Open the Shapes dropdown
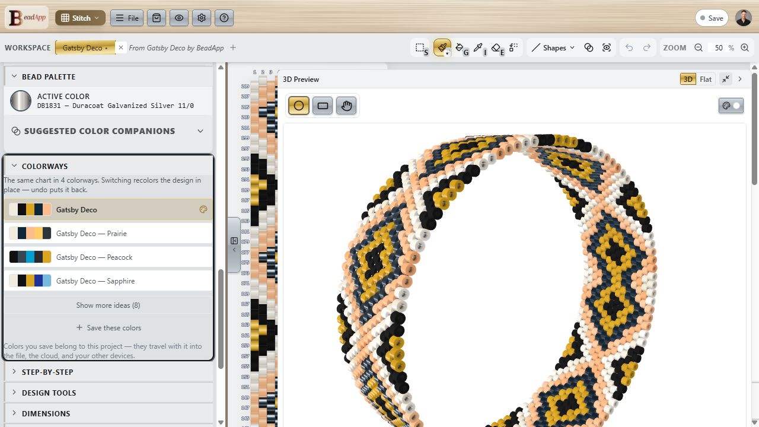Viewport: 759px width, 427px height. [553, 47]
